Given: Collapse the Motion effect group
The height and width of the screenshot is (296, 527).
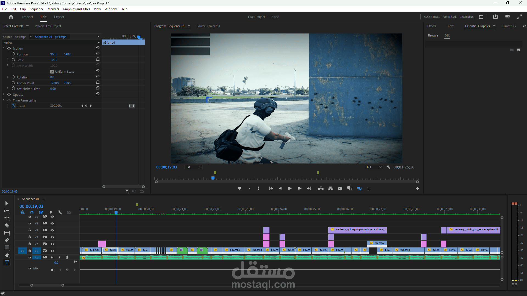Looking at the screenshot, I should coord(4,48).
